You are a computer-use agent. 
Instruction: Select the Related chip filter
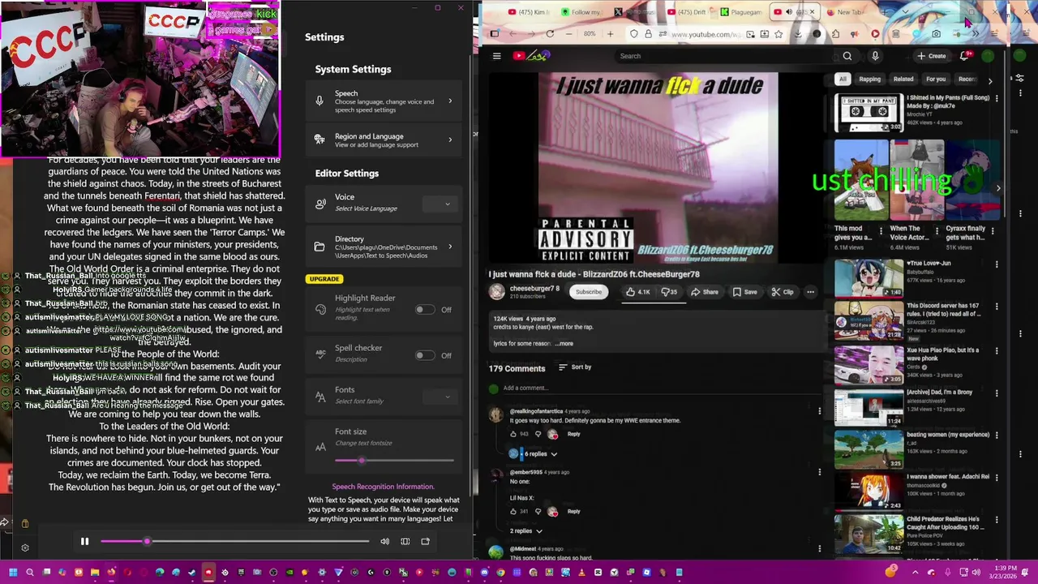point(903,79)
